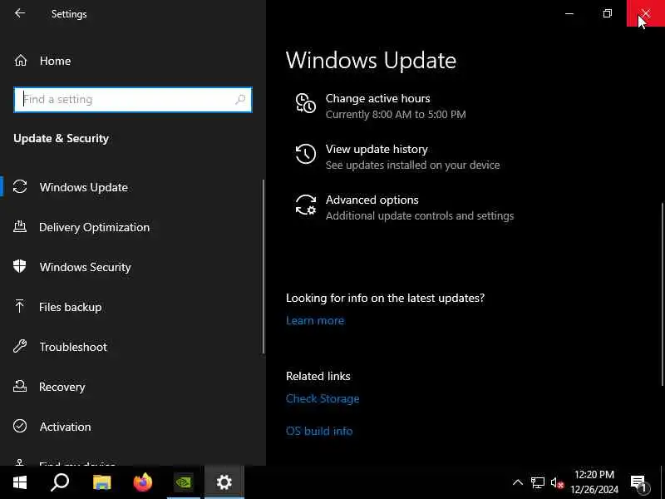Image resolution: width=665 pixels, height=499 pixels.
Task: Open taskbar Search
Action: point(60,482)
